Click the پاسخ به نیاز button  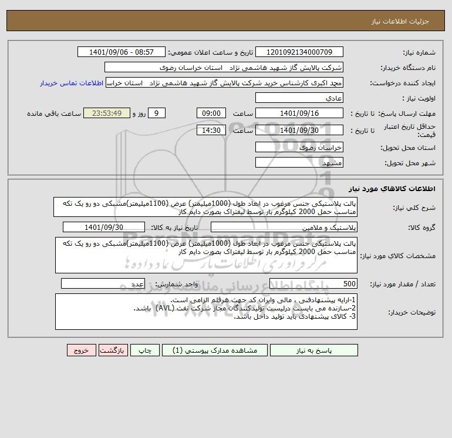point(314,350)
